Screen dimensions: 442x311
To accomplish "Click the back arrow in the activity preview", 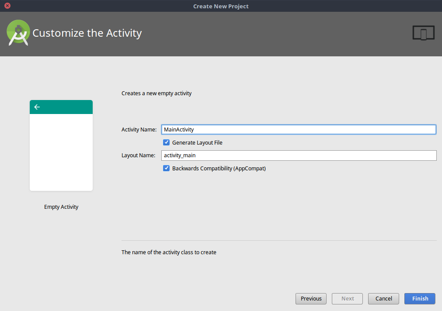I will tap(37, 107).
